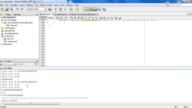Open the Navigate menu
Image resolution: width=192 pixels, height=108 pixels.
pyautogui.click(x=14, y=5)
